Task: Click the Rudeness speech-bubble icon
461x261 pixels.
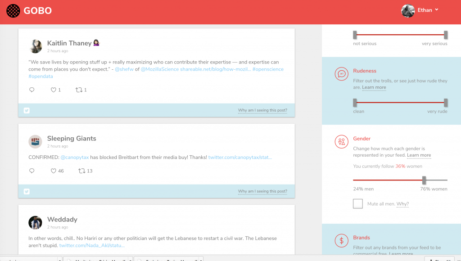Action: click(x=341, y=74)
